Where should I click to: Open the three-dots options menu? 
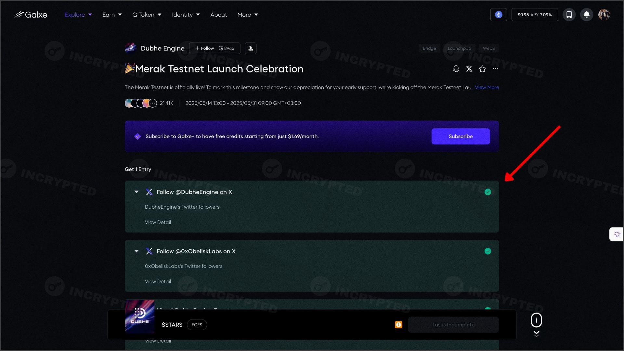click(495, 69)
